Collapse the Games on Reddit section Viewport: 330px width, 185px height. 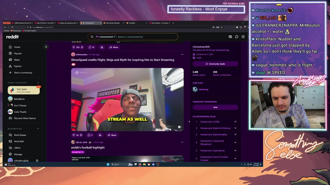pyautogui.click(x=38, y=83)
